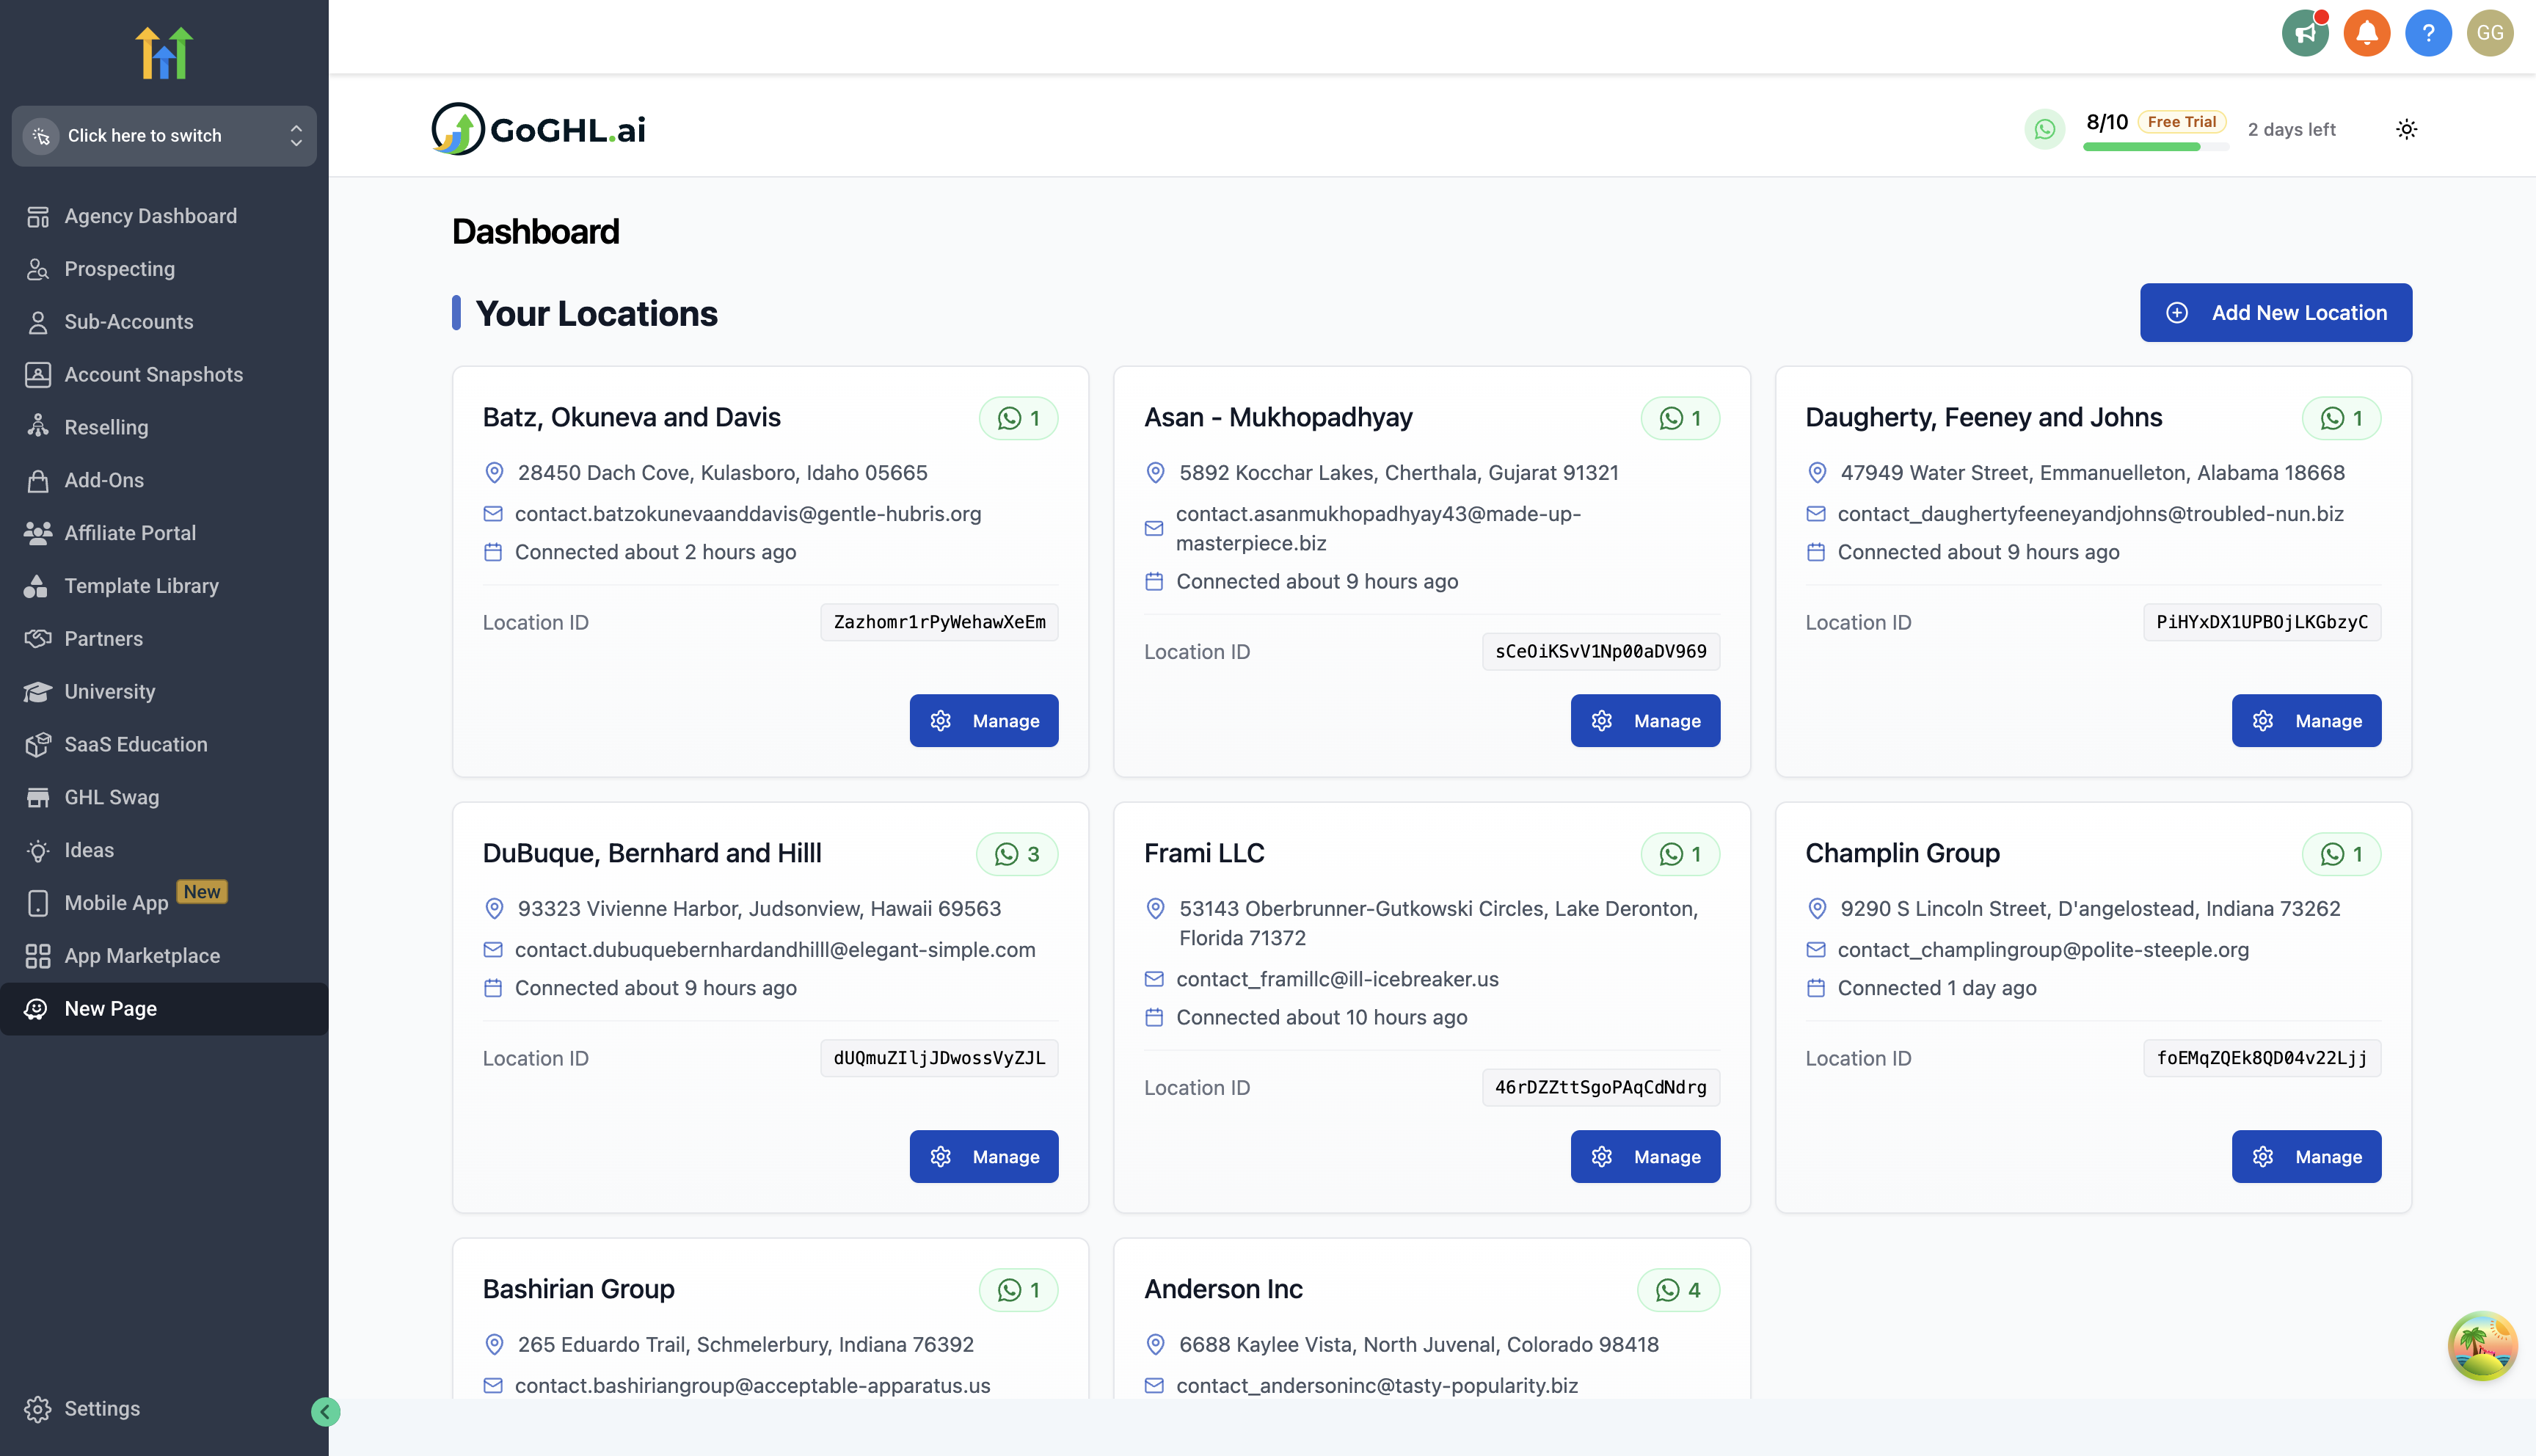Click '2 days left' trial text

(2291, 130)
